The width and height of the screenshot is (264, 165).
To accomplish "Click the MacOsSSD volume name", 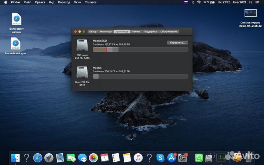I will tap(100, 41).
